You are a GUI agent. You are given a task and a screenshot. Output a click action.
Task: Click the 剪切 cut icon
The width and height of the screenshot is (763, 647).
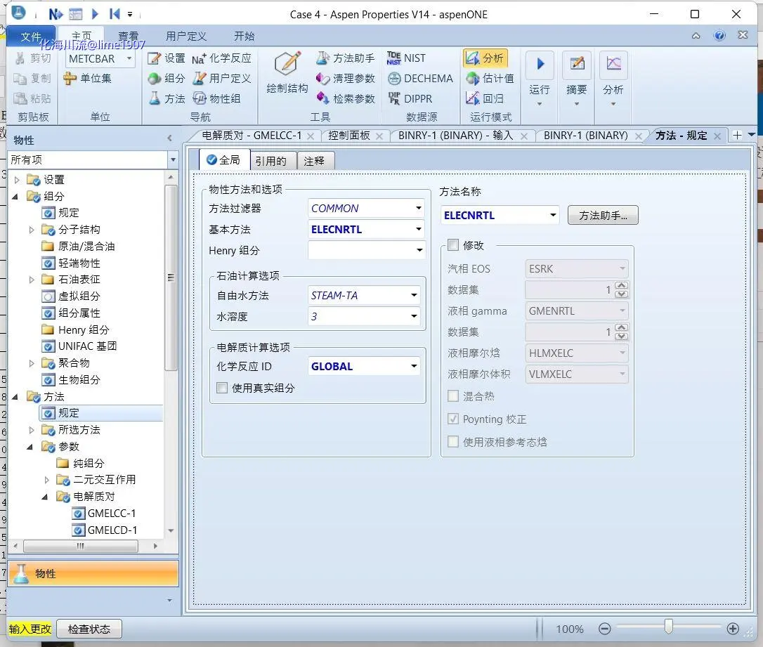coord(32,58)
